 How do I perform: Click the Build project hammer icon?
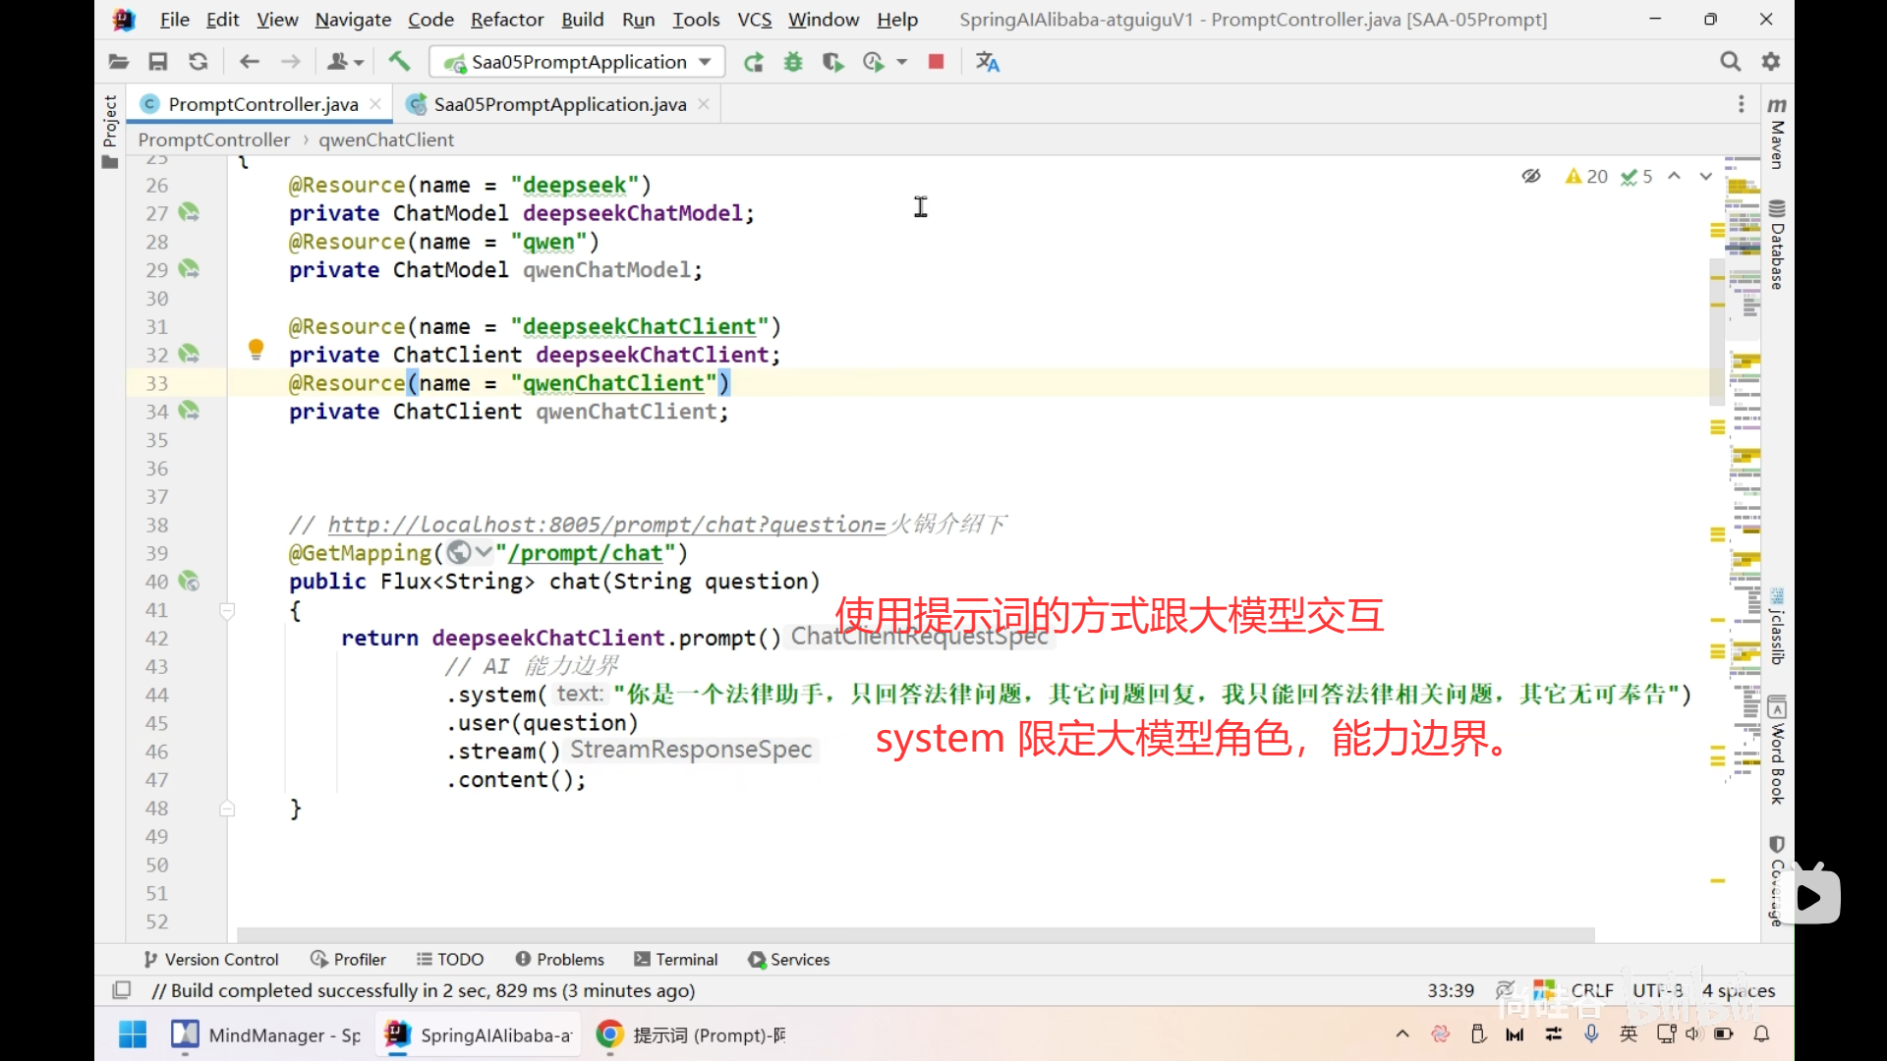point(399,62)
